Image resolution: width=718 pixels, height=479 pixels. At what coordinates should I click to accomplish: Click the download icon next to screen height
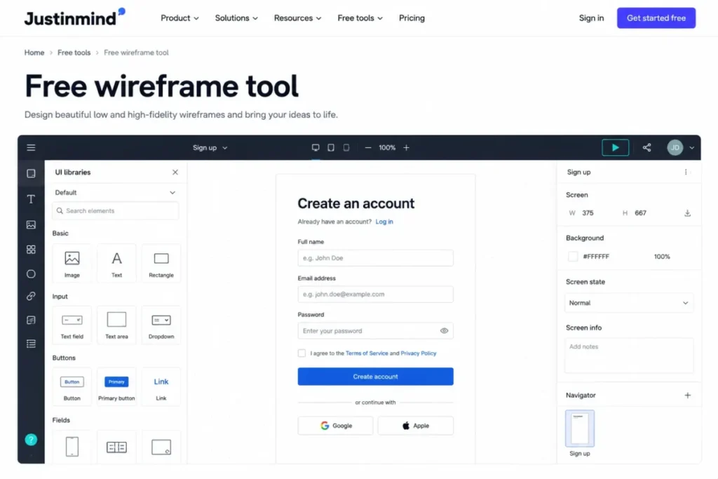(x=687, y=213)
